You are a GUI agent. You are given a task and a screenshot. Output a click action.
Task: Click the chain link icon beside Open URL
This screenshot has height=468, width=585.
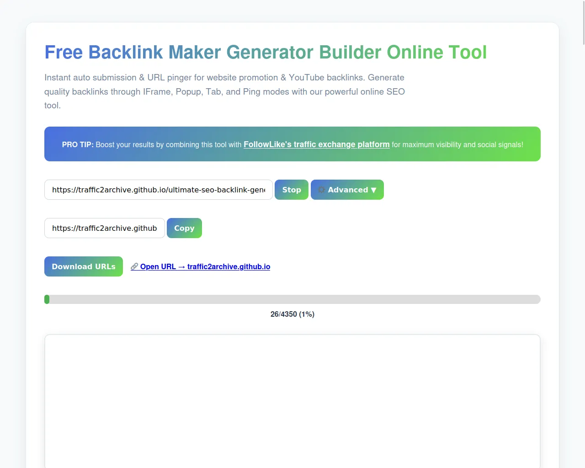[x=134, y=266]
